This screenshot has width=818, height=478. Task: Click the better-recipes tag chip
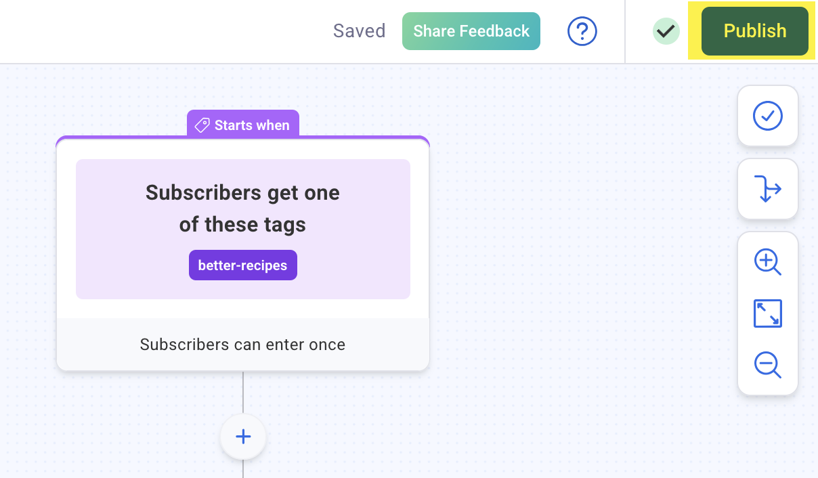tap(242, 265)
